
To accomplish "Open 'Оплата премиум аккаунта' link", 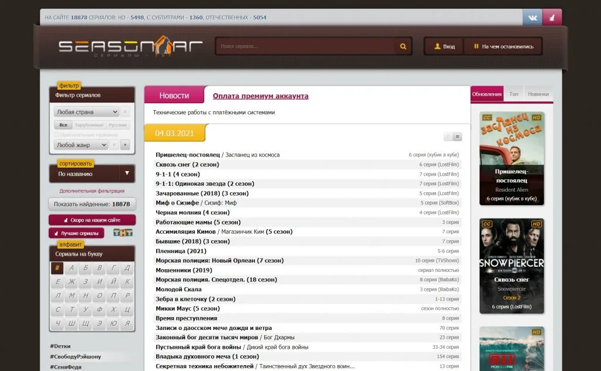I will pyautogui.click(x=260, y=96).
